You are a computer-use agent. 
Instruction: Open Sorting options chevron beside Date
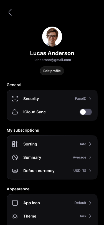pyautogui.click(x=90, y=144)
